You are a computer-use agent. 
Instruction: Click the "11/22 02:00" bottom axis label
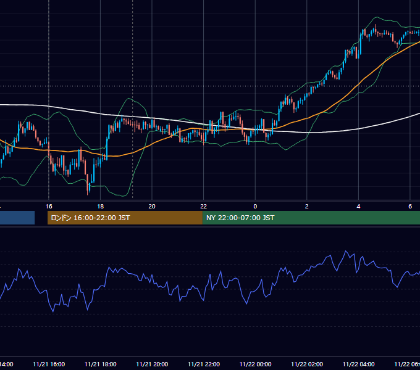307,364
